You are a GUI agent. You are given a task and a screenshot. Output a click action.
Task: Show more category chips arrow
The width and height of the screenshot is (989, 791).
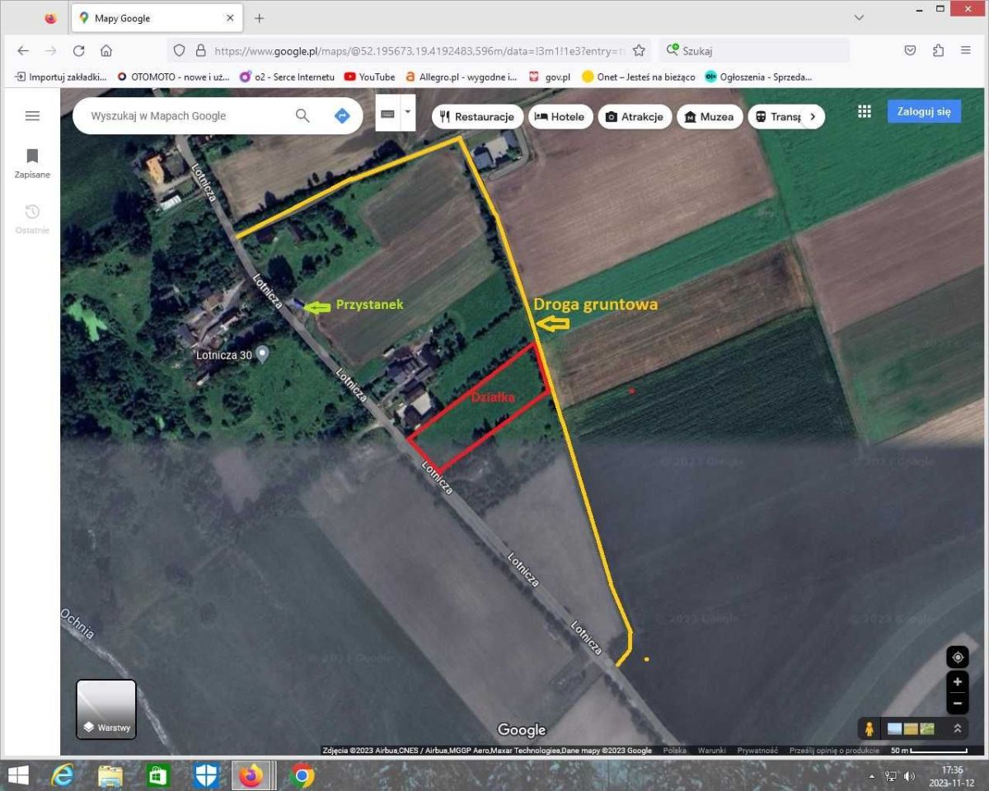(x=813, y=116)
